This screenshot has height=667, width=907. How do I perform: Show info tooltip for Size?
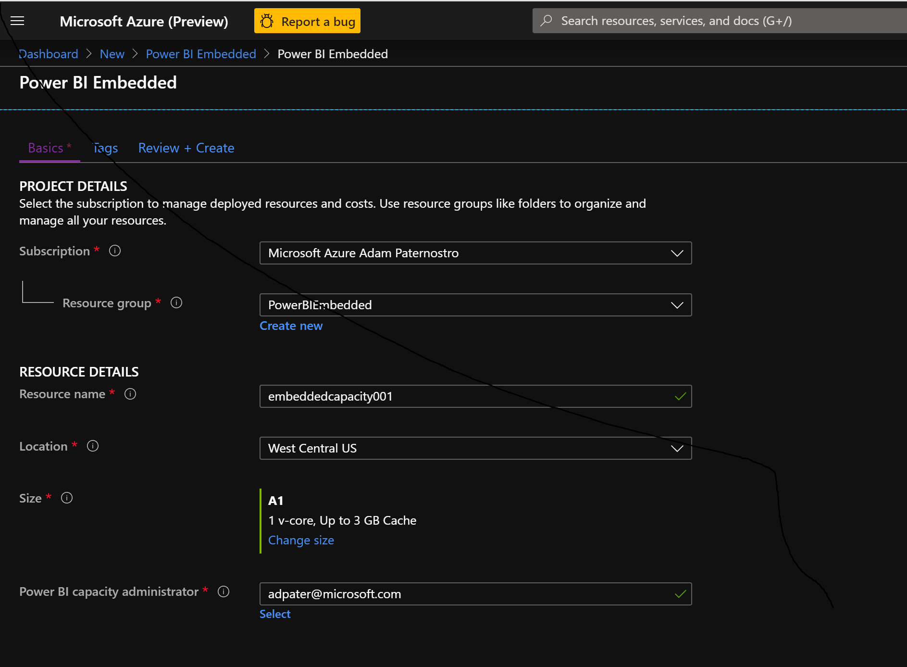[x=67, y=498]
